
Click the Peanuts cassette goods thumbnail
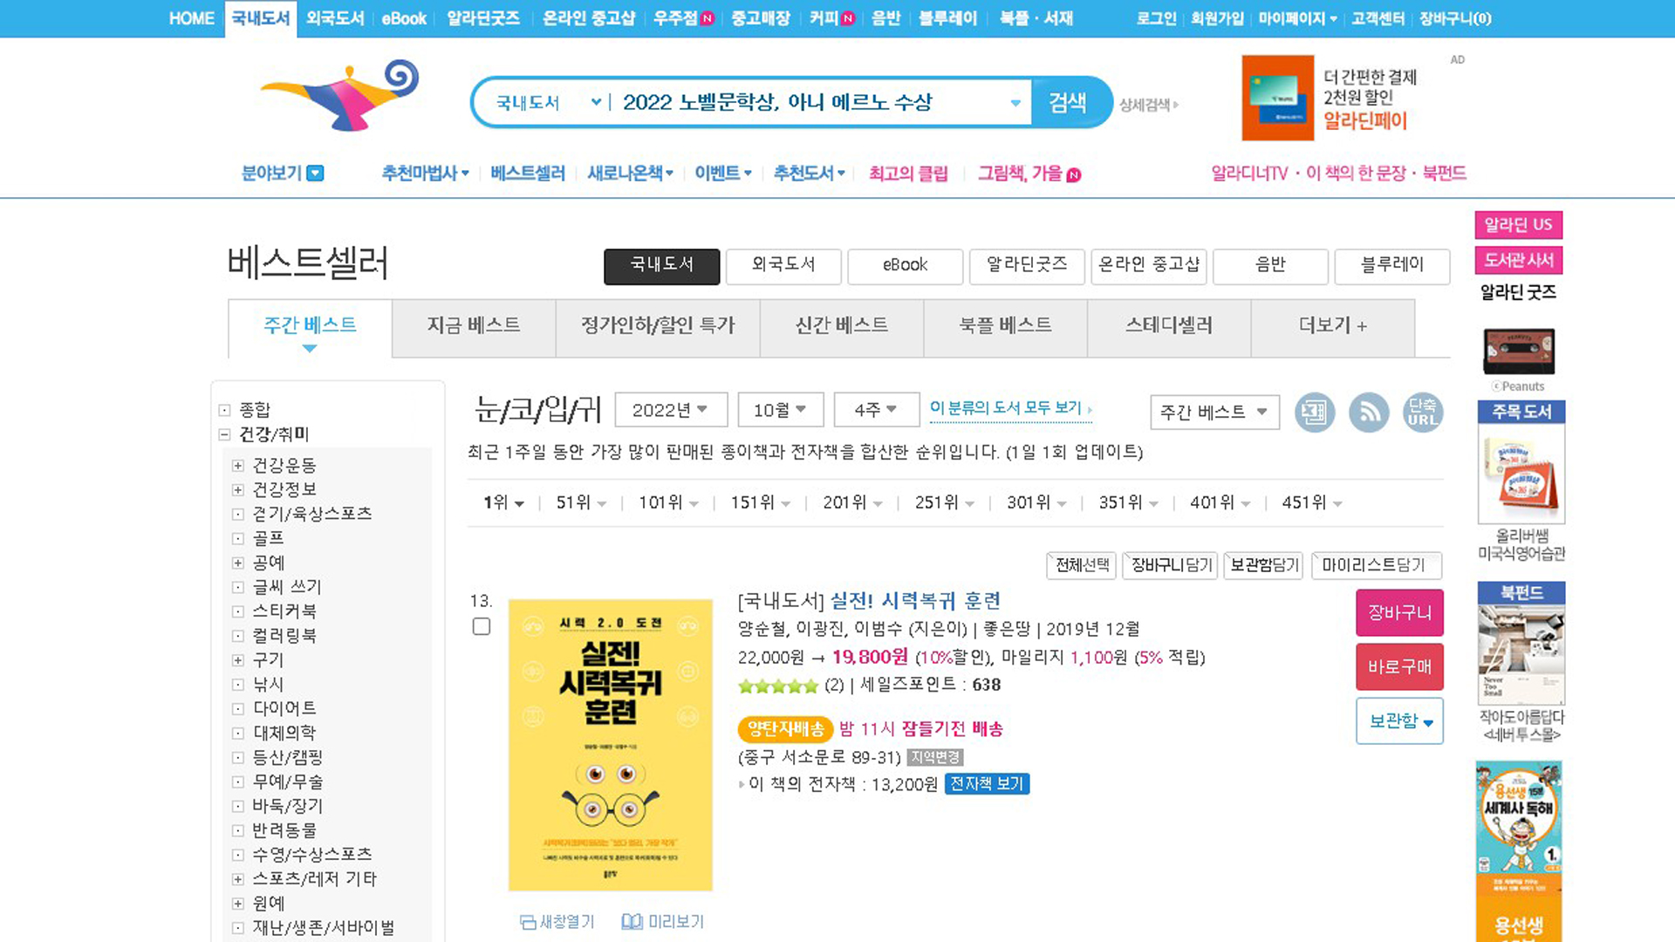[x=1519, y=351]
